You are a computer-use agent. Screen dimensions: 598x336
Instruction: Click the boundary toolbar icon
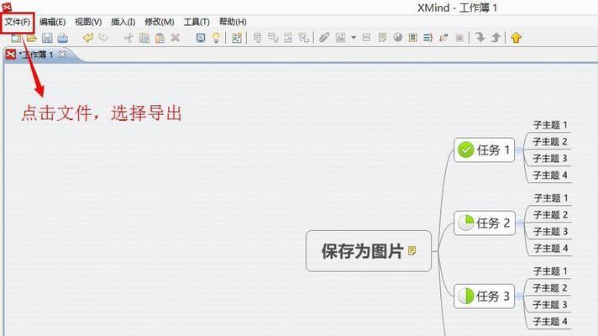pos(413,37)
